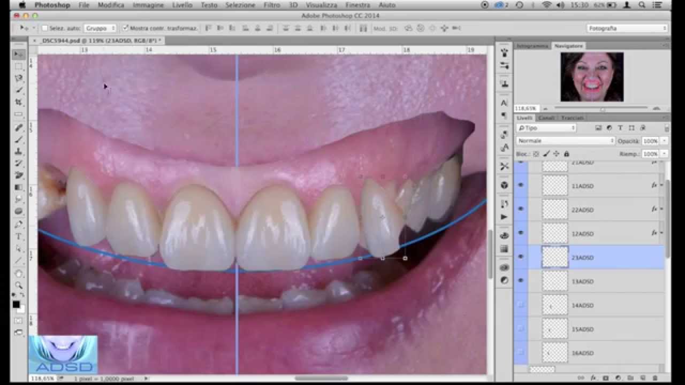The height and width of the screenshot is (385, 685).
Task: Select the Quick Selection tool
Action: pos(18,90)
